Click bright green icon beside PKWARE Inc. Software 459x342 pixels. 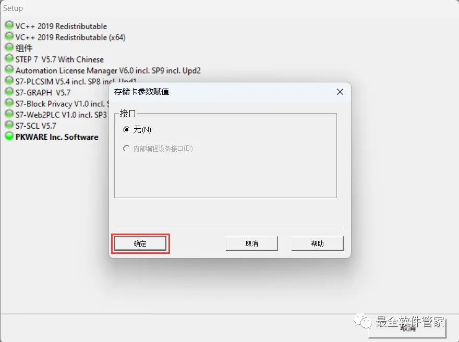coord(9,136)
